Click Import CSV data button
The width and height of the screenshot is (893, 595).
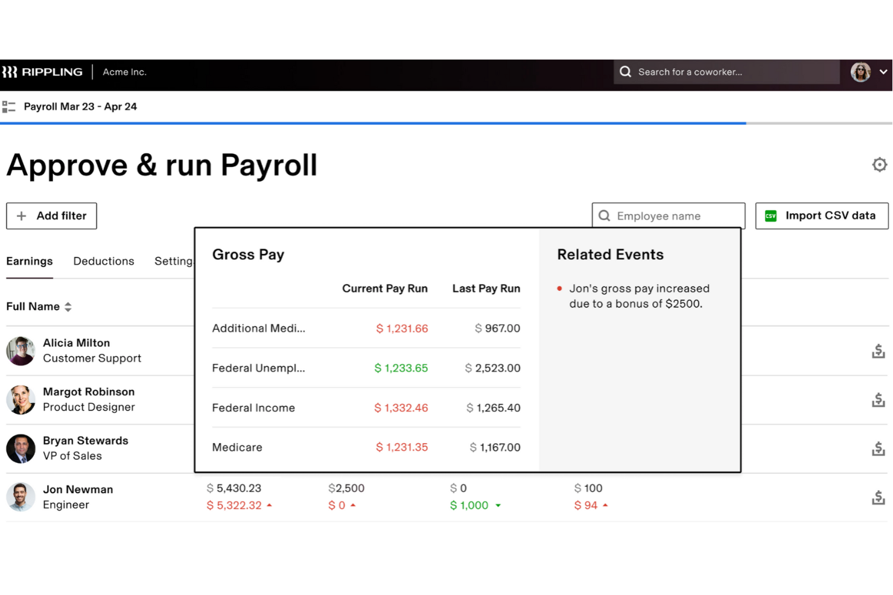[822, 216]
